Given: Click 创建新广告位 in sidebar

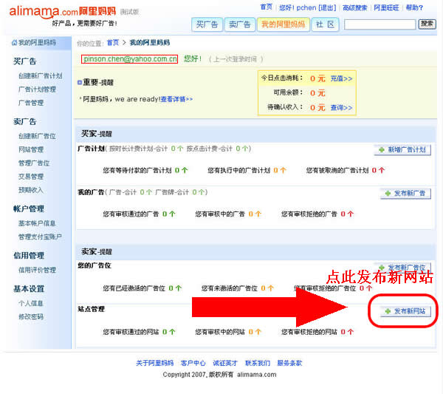Looking at the screenshot, I should pos(38,136).
